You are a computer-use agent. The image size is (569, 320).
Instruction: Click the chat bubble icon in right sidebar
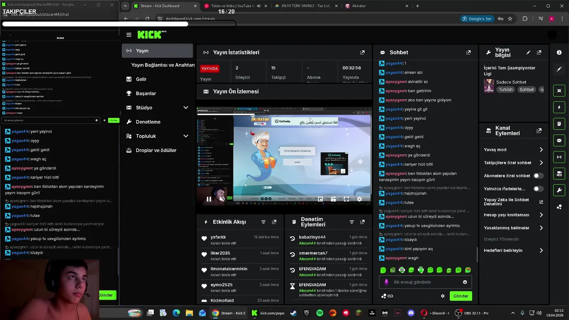[559, 140]
